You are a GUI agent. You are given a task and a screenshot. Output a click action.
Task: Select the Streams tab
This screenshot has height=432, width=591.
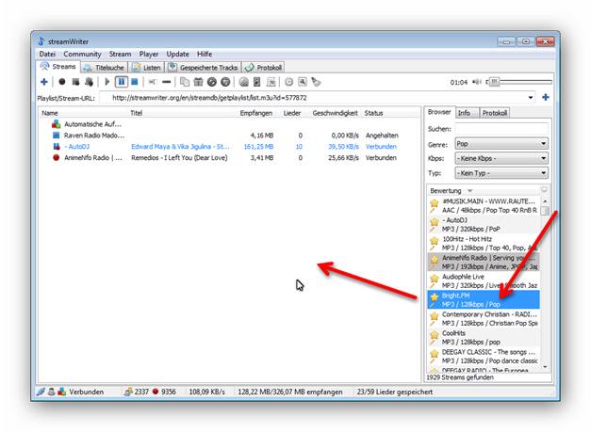58,67
